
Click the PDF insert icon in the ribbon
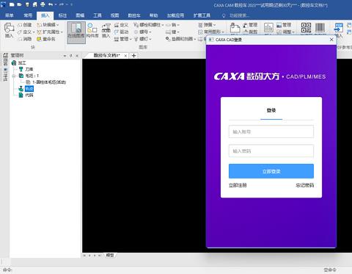(339, 28)
